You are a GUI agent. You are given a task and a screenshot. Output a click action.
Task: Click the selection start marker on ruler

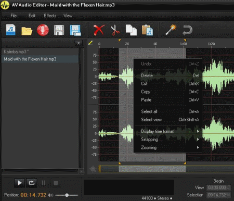pos(120,40)
